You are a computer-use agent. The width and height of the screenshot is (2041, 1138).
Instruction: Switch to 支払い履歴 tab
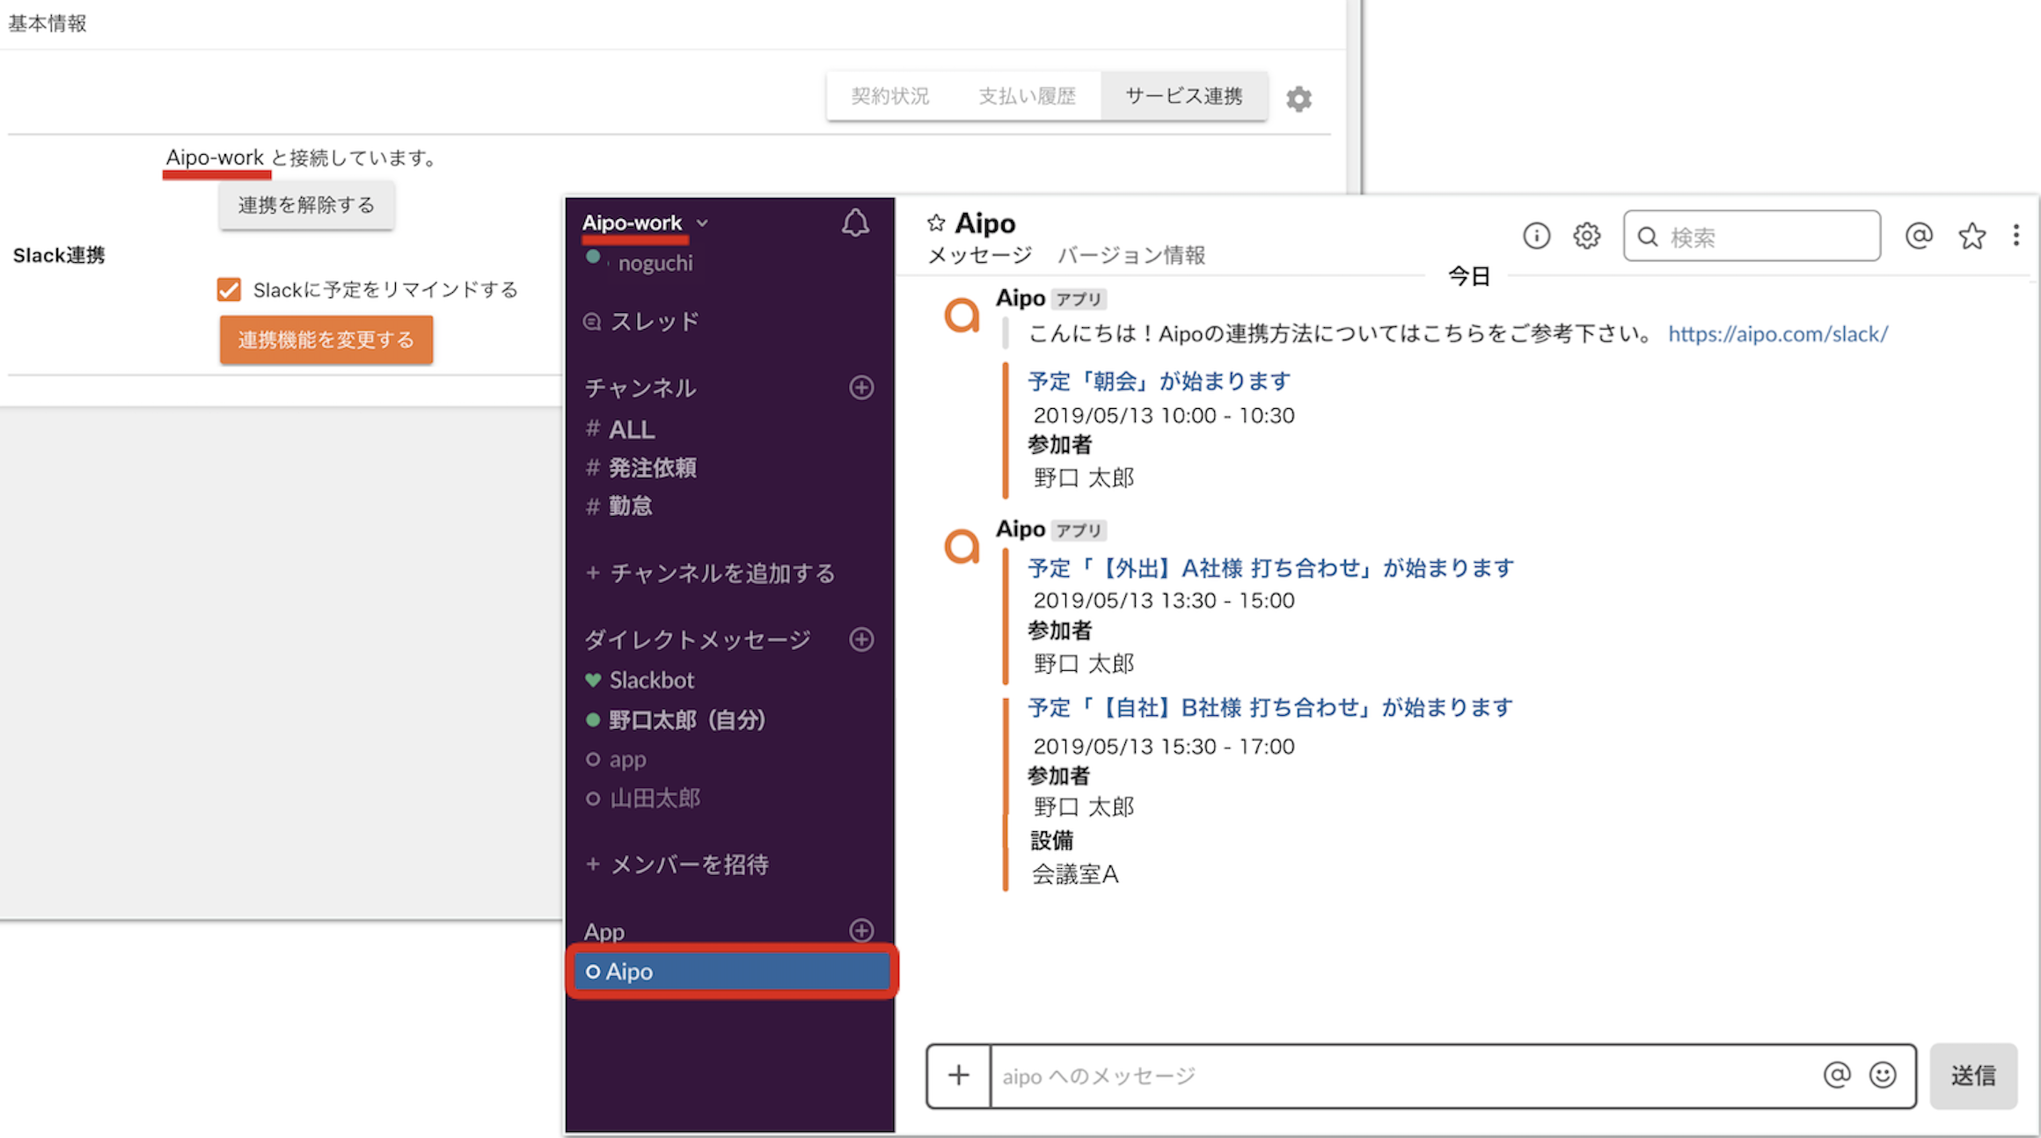(x=1028, y=96)
